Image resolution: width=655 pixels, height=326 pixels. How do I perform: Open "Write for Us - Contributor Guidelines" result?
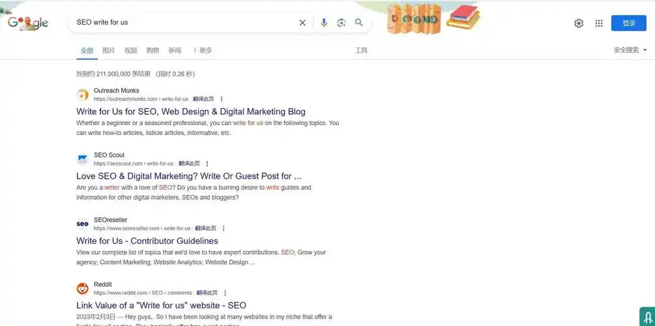tap(147, 241)
